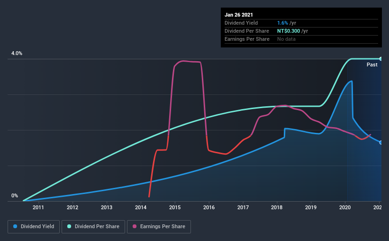Click the 2012 x-axis label

72,207
